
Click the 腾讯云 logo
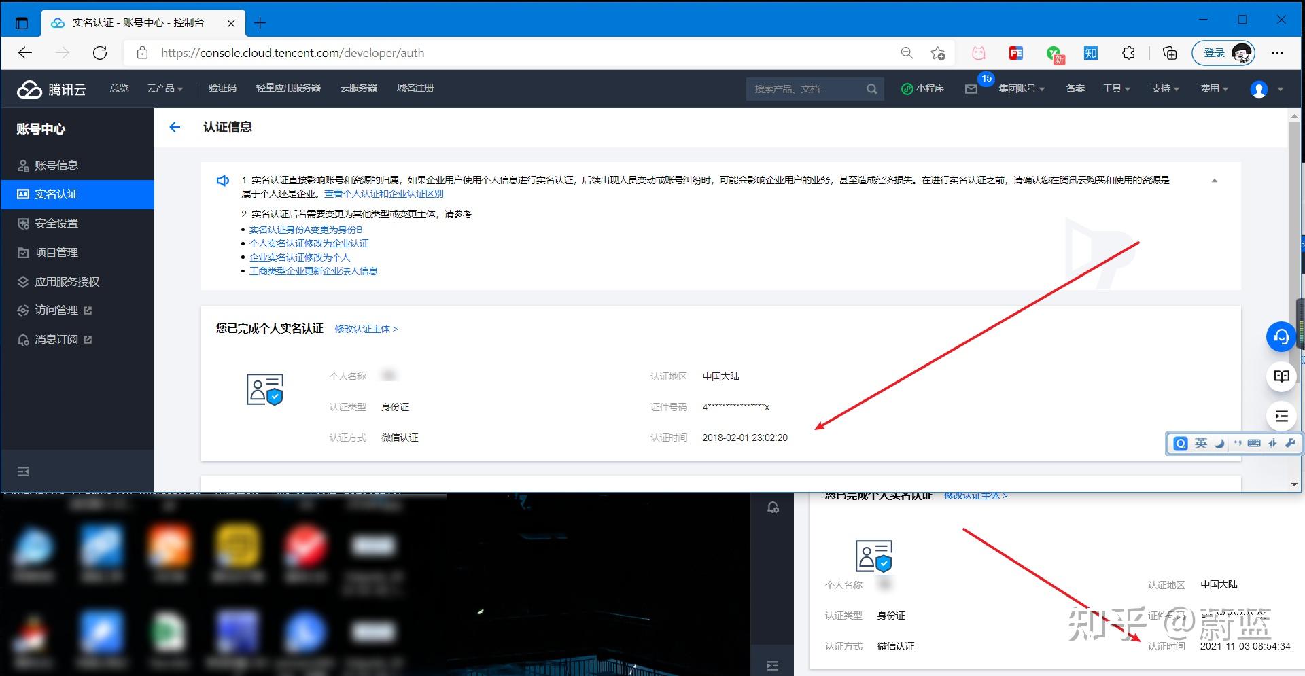pyautogui.click(x=52, y=89)
